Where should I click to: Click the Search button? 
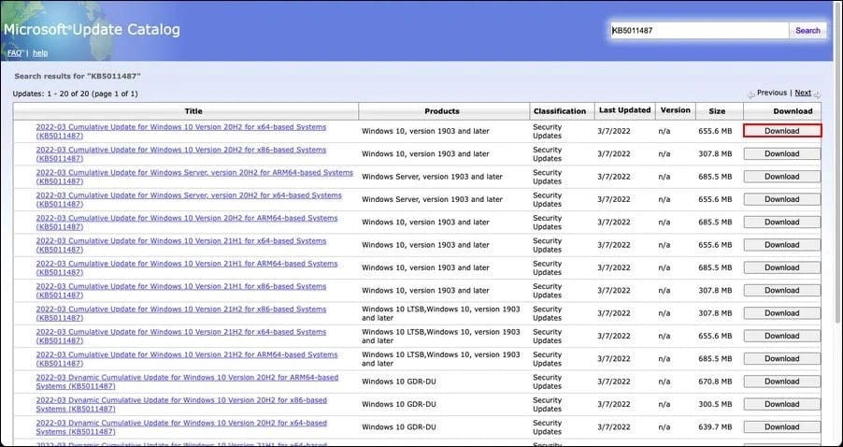[807, 31]
